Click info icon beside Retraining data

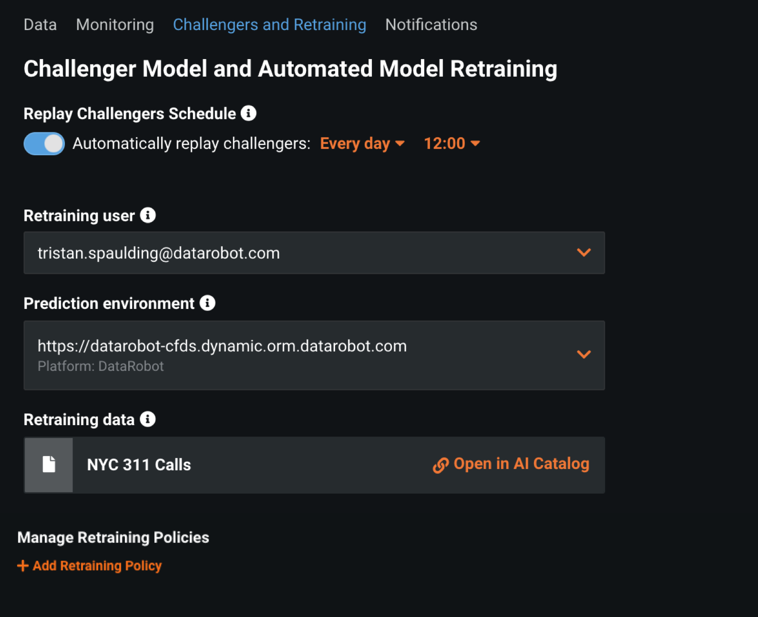tap(148, 419)
